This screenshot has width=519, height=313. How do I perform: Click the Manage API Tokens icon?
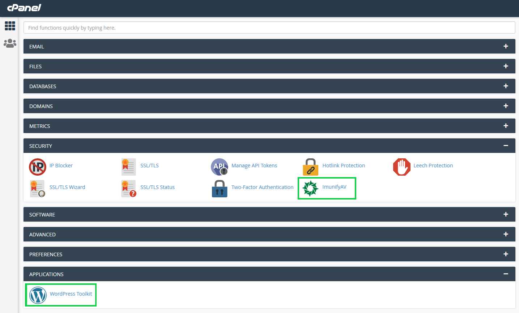click(220, 167)
